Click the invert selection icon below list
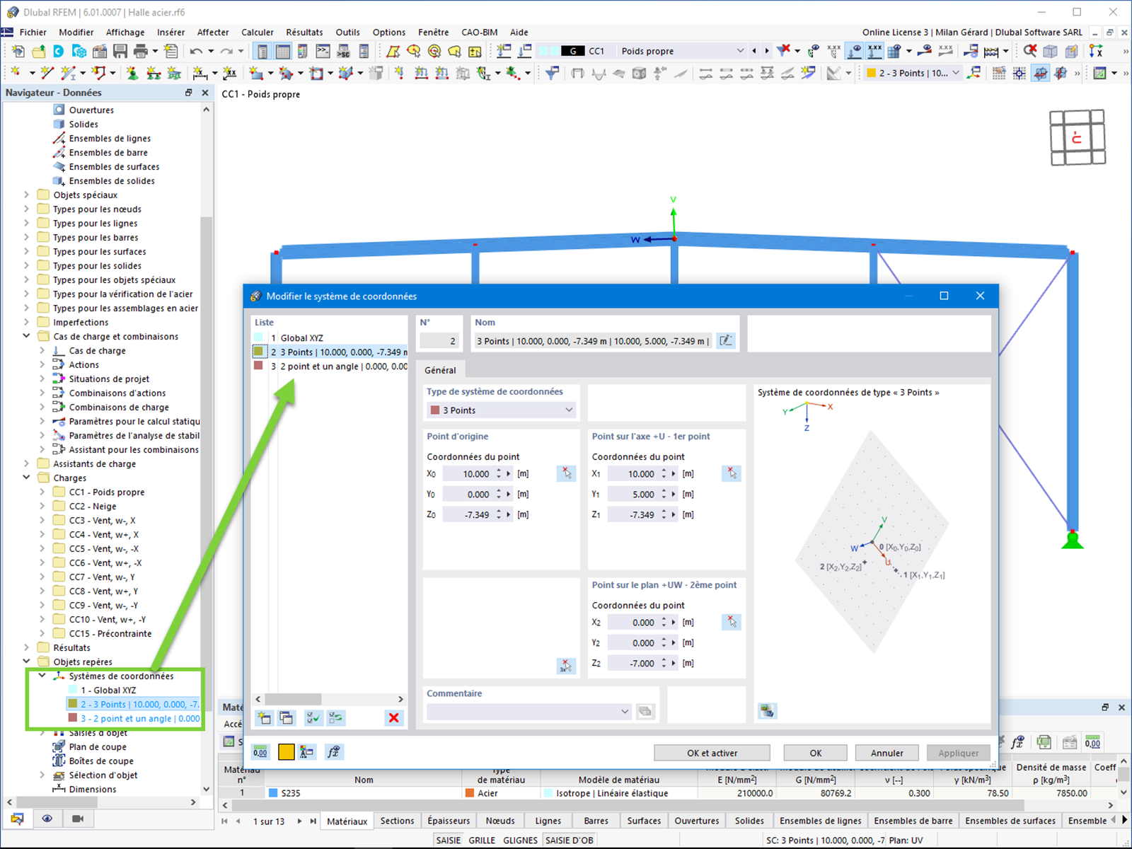Viewport: 1132px width, 849px height. point(335,718)
